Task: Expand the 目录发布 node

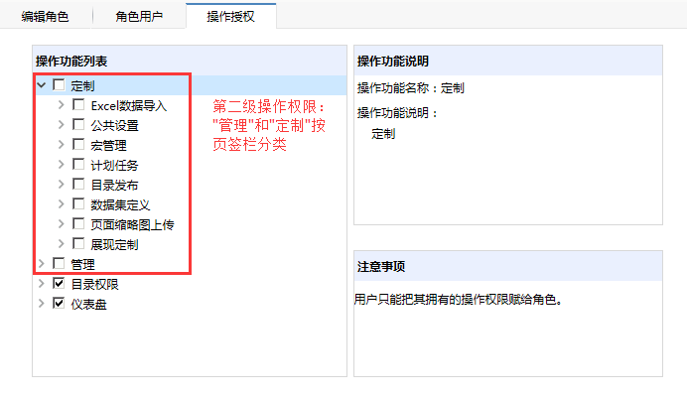Action: pyautogui.click(x=62, y=184)
